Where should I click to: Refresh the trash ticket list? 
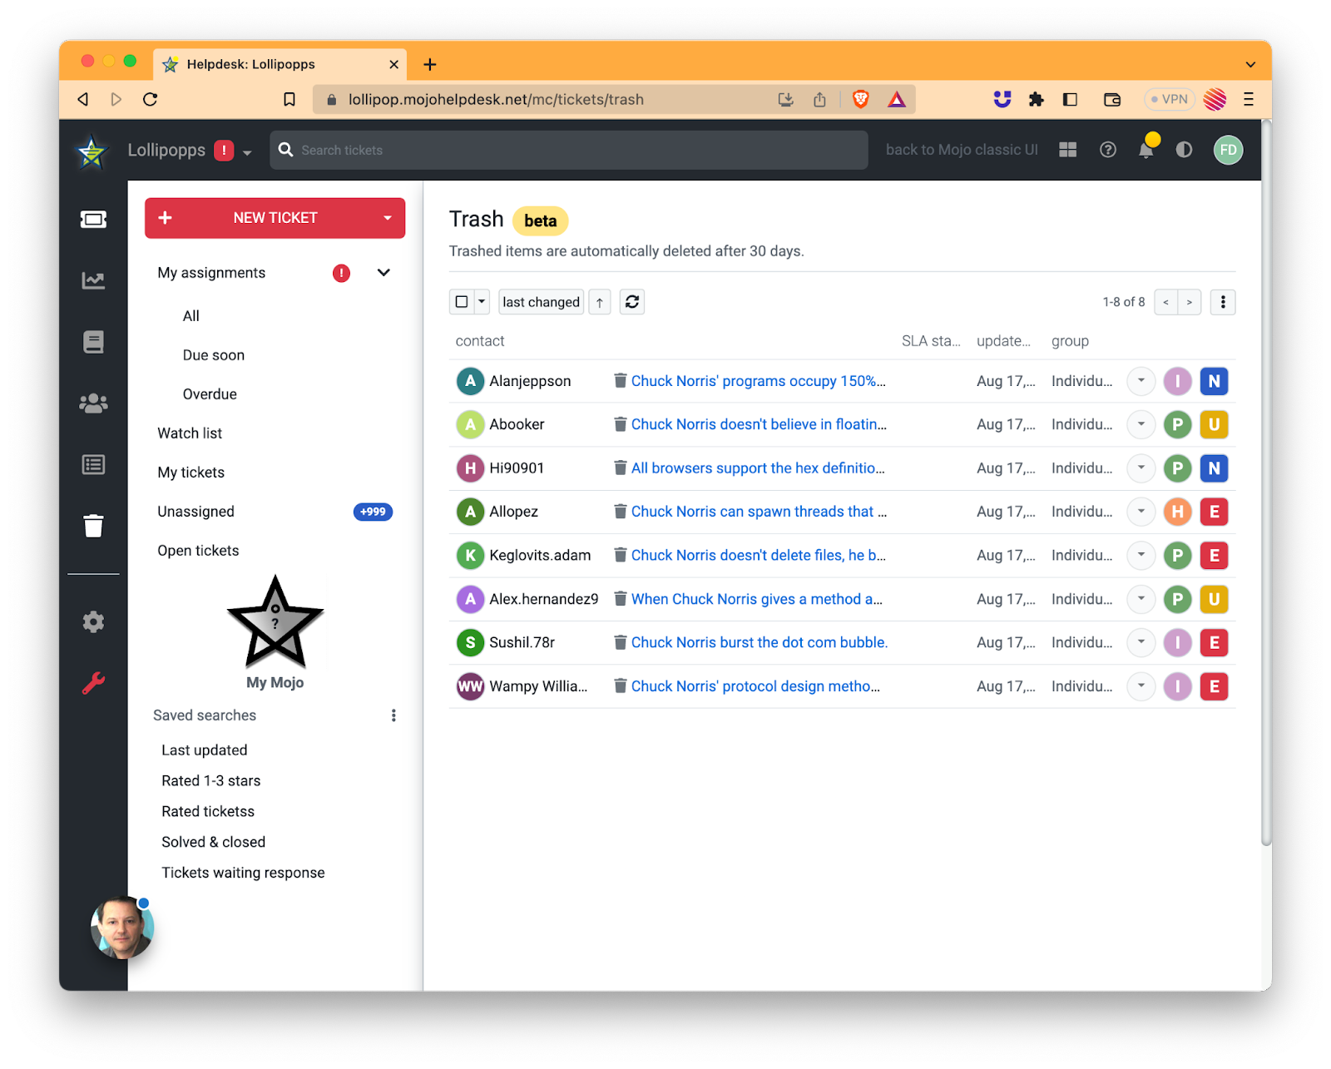pyautogui.click(x=632, y=302)
